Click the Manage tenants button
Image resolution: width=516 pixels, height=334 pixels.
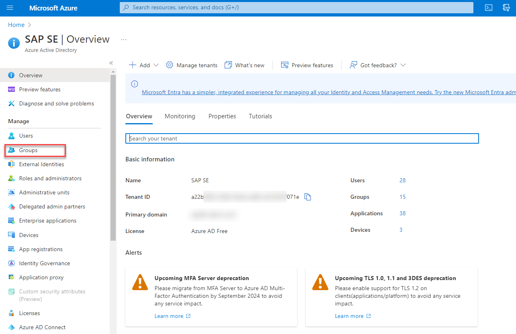(x=192, y=65)
